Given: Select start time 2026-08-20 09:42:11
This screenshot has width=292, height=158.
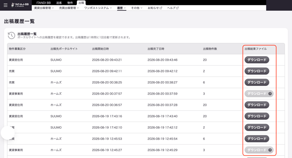Looking at the screenshot, I should [x=107, y=71].
